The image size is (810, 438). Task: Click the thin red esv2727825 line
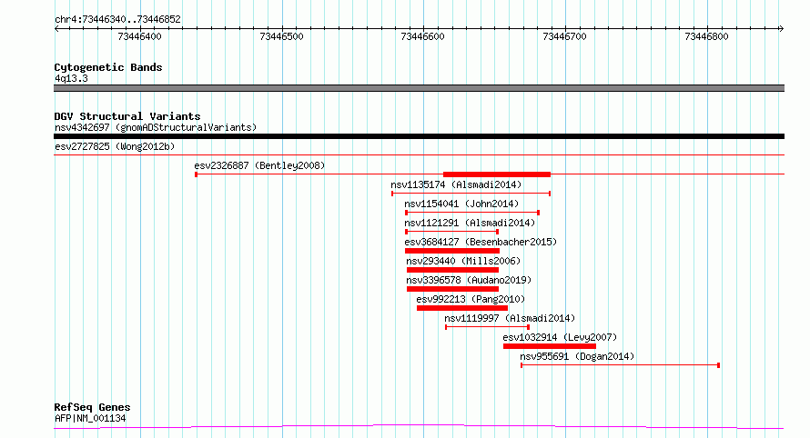tap(419, 154)
